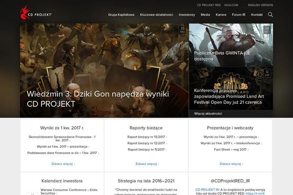Click Więcej aktualności link
The image size is (293, 195).
point(208,114)
